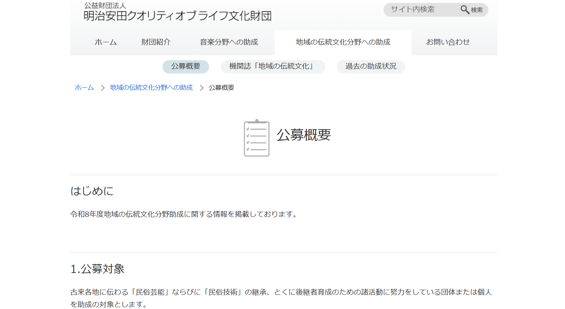Open the お問い合わせ contact page

click(448, 42)
